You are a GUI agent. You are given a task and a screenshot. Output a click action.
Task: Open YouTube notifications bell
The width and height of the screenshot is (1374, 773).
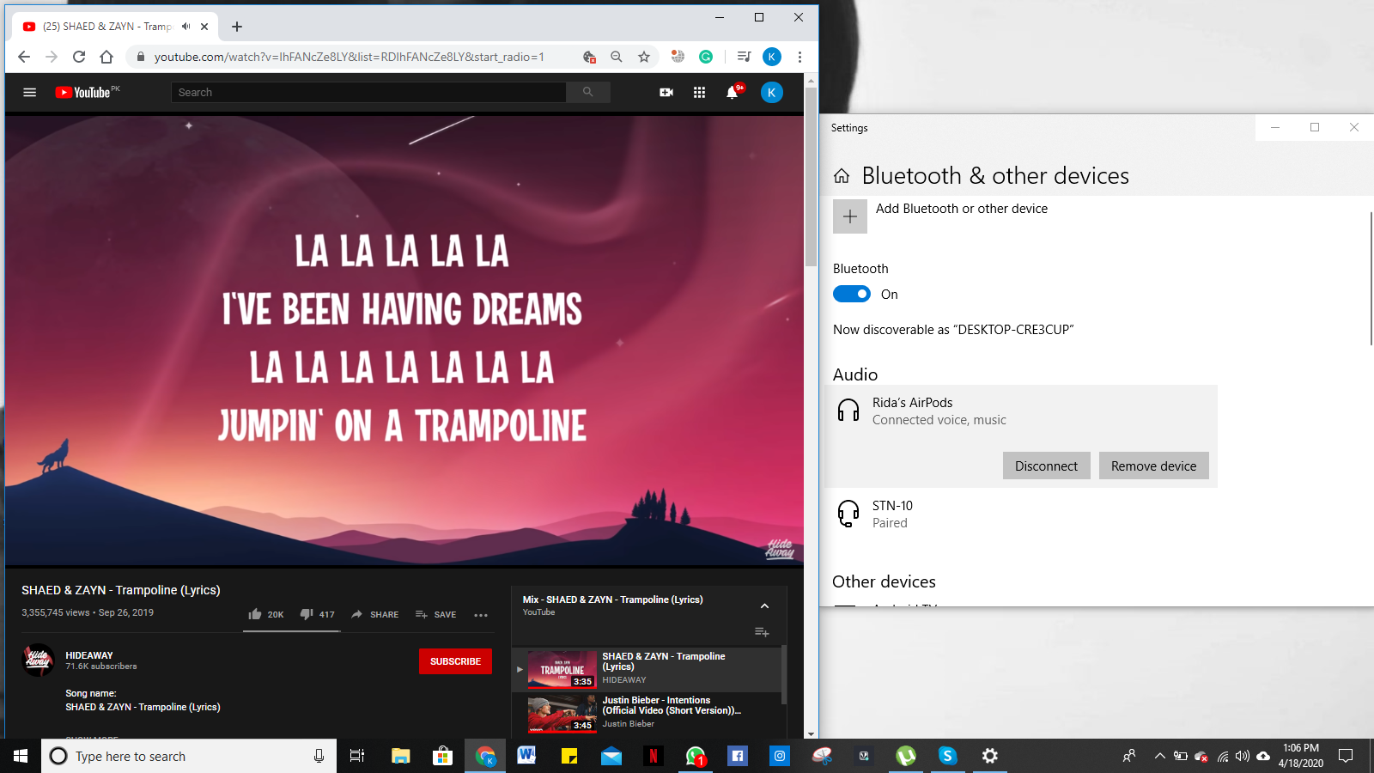coord(732,93)
